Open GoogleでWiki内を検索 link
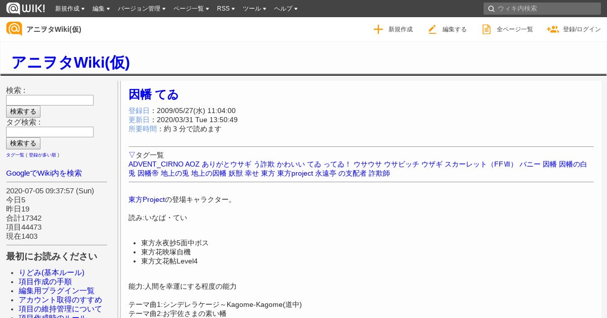Screen dimensions: 607x318 click(44, 173)
